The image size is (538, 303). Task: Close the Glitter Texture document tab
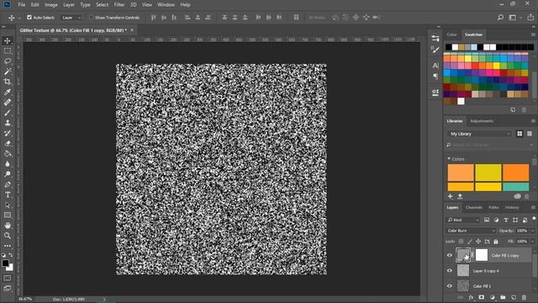[x=132, y=30]
